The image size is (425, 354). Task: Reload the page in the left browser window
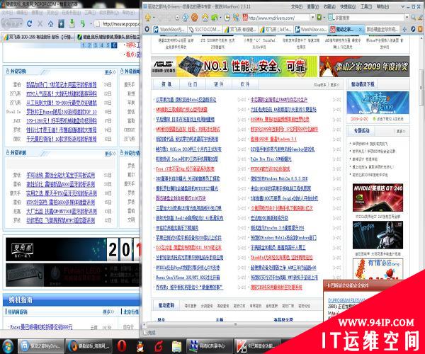(29, 24)
